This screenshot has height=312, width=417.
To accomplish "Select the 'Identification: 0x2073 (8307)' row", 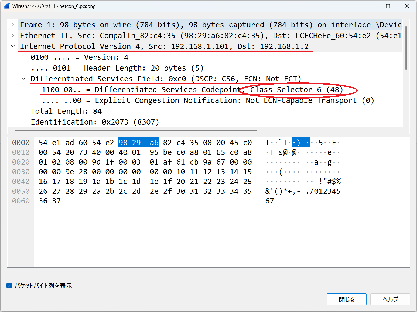I will (x=95, y=122).
